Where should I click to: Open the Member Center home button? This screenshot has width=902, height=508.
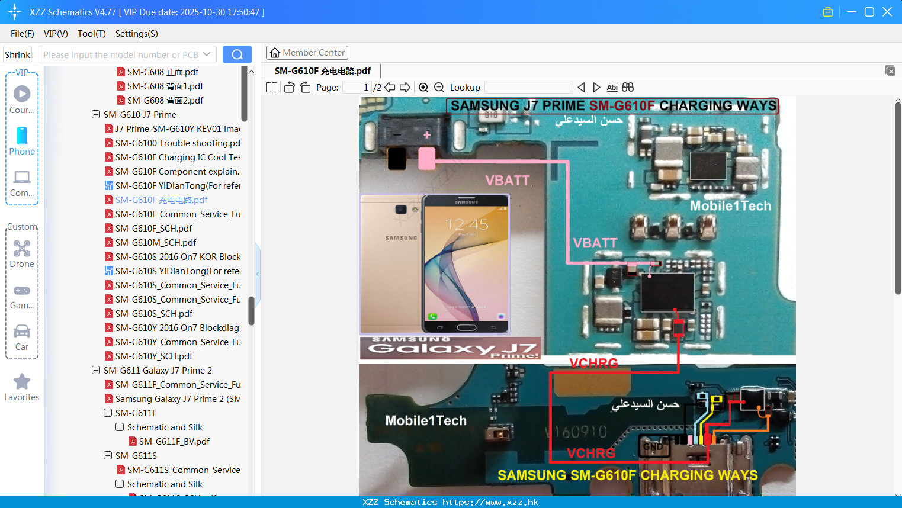(x=307, y=53)
